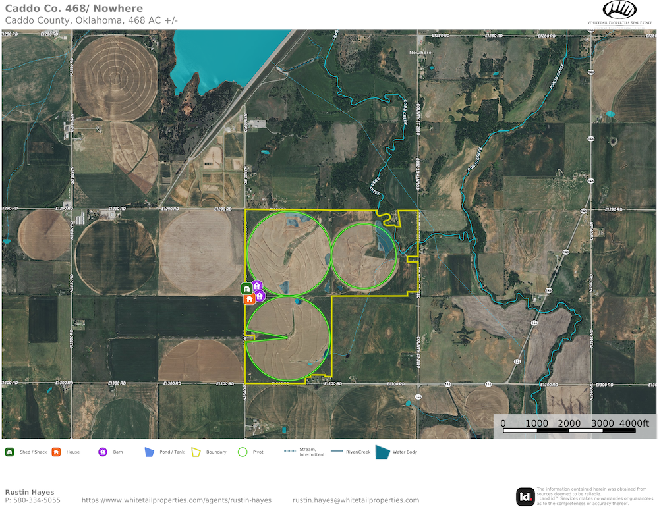Click the Water Body legend symbol

tap(382, 452)
